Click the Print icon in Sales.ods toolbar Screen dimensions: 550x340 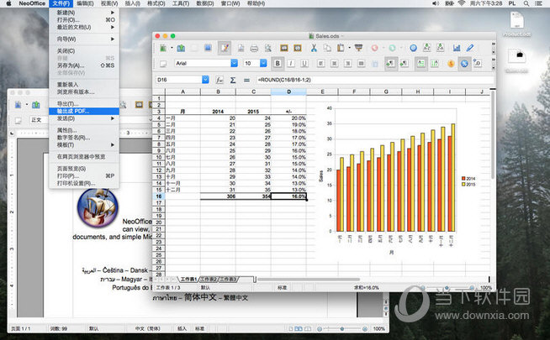coord(254,48)
